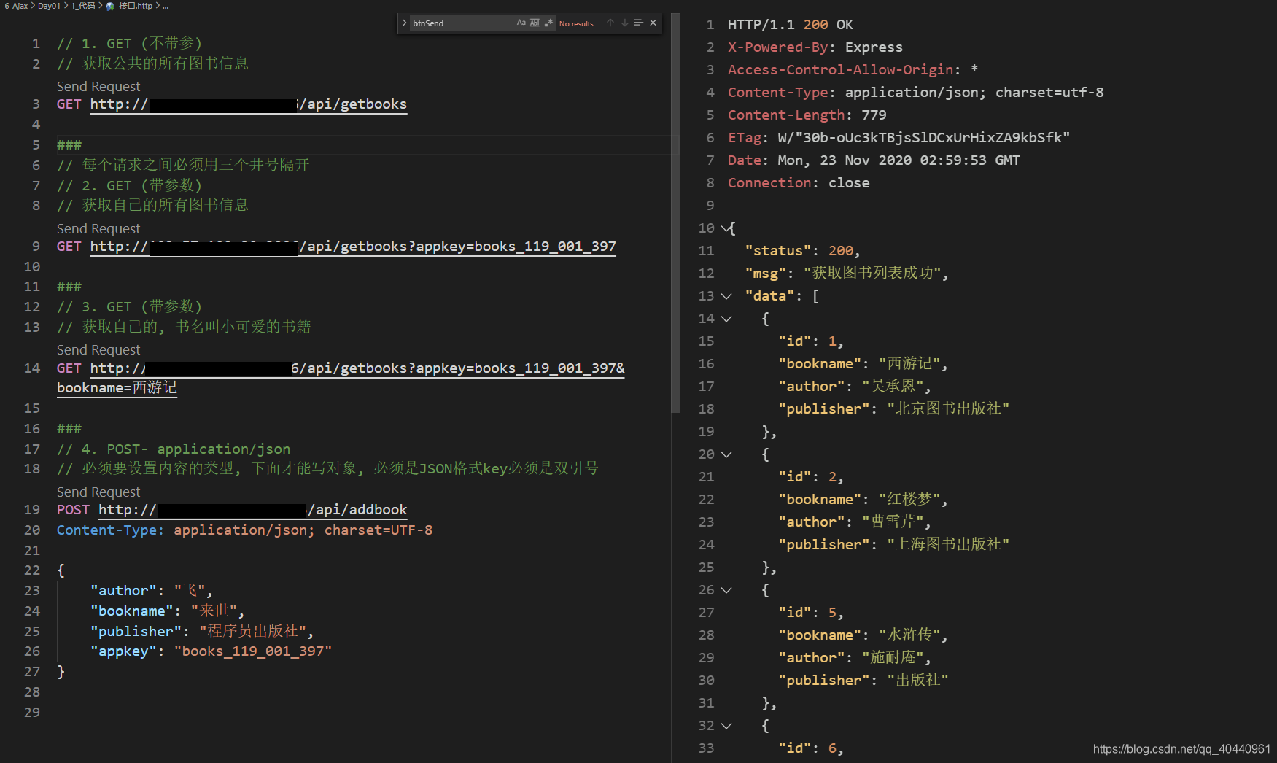Click the bookname 水浒传 line
The width and height of the screenshot is (1277, 763).
pos(863,635)
